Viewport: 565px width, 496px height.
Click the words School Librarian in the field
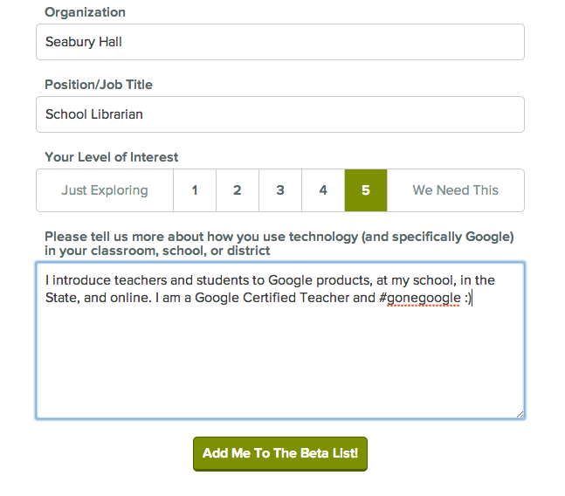pos(94,114)
